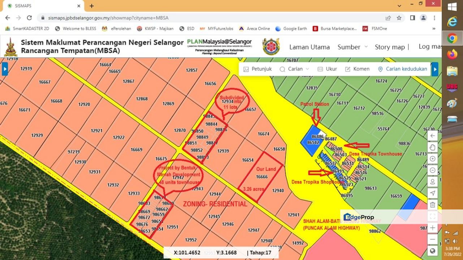Click the map zoom plus stepper
The height and width of the screenshot is (260, 463).
[433, 227]
